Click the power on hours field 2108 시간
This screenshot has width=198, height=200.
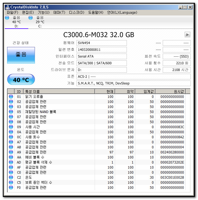[x=177, y=70]
